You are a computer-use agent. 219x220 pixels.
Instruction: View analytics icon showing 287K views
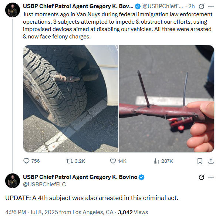tap(156, 161)
